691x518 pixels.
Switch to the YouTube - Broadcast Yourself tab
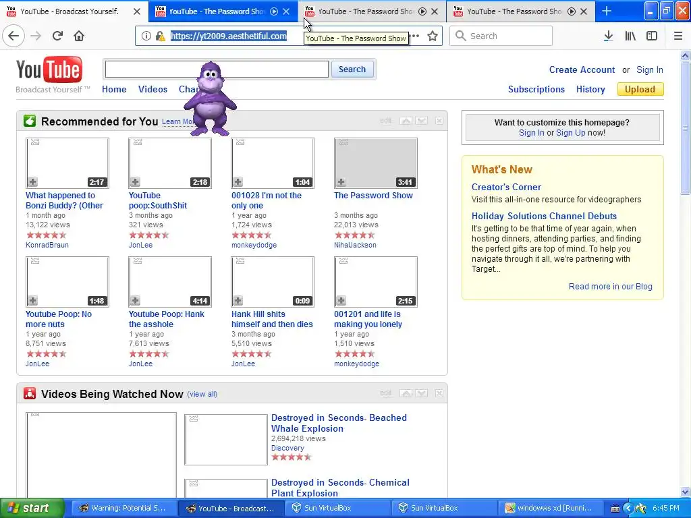click(x=70, y=11)
